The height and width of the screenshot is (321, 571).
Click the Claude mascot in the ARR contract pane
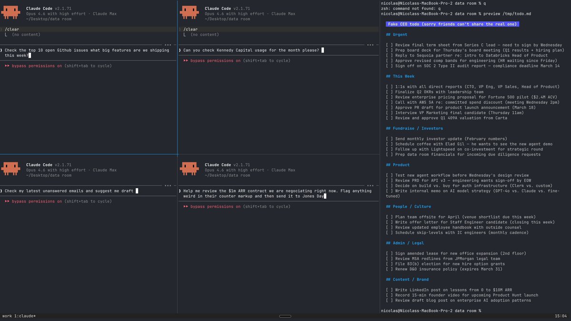point(190,169)
